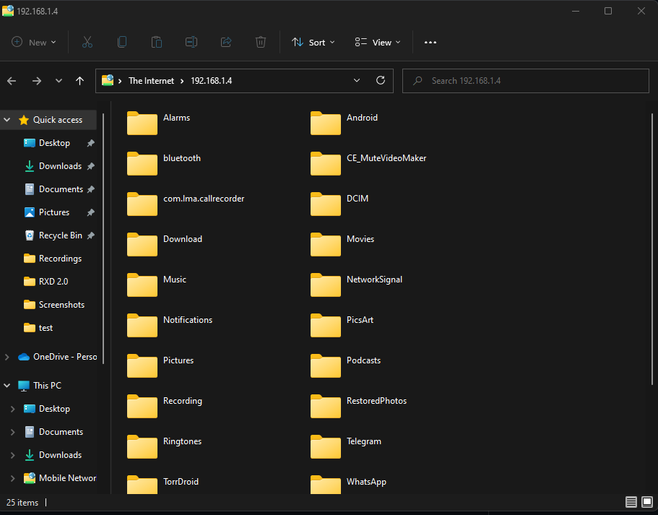Viewport: 658px width, 515px height.
Task: Select the CE_MuteVideoMaker folder name
Action: [386, 158]
